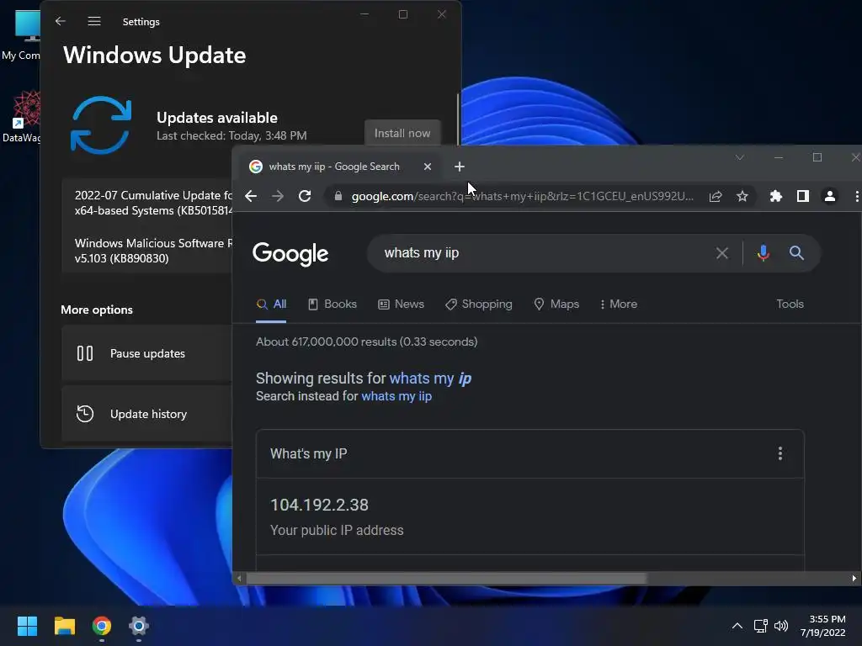862x646 pixels.
Task: Select the All results tab
Action: [272, 304]
